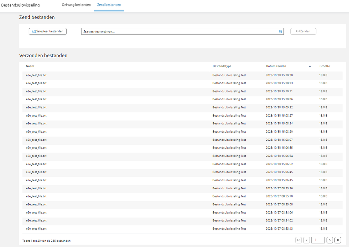Click the Selecteer bestanden button
The image size is (349, 247).
pyautogui.click(x=48, y=31)
